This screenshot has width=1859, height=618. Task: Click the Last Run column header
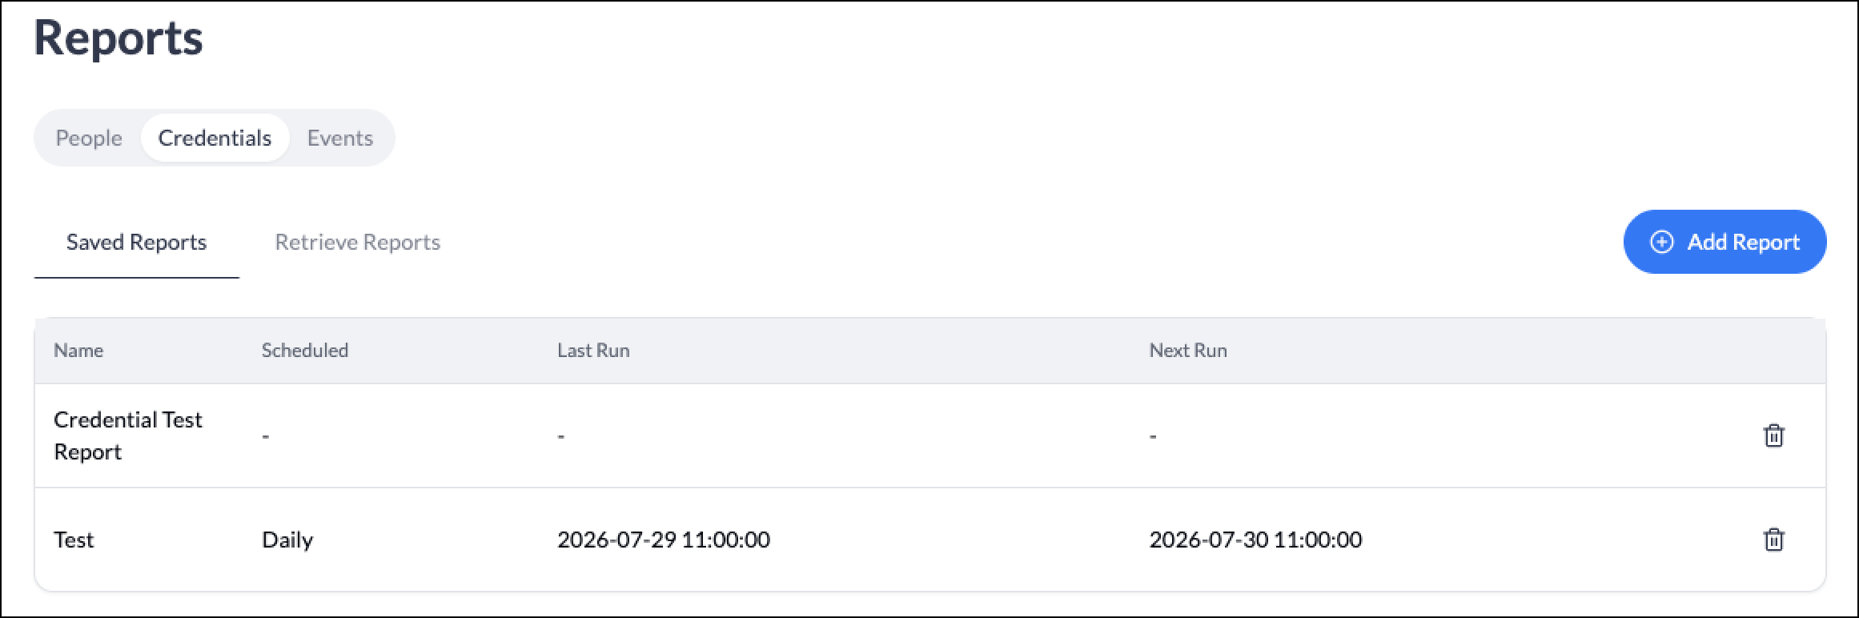coord(593,351)
